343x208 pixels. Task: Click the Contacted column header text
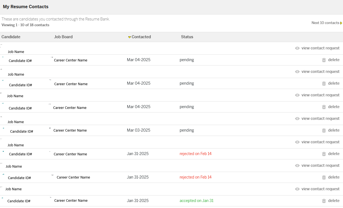[141, 37]
